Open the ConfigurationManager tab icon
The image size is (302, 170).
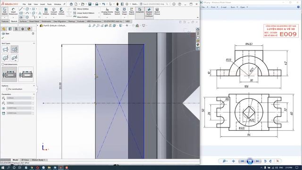click(x=17, y=29)
